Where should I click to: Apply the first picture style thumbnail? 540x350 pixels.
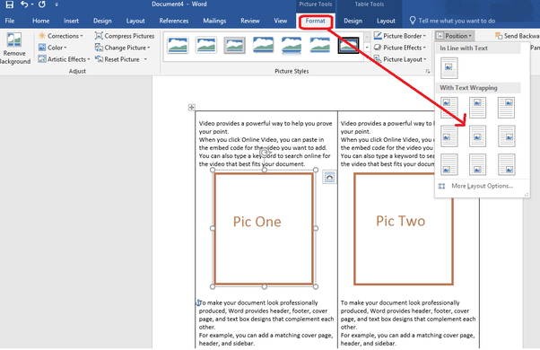point(178,45)
